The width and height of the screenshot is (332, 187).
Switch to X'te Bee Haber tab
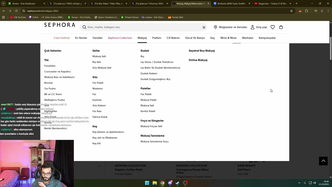click(109, 4)
